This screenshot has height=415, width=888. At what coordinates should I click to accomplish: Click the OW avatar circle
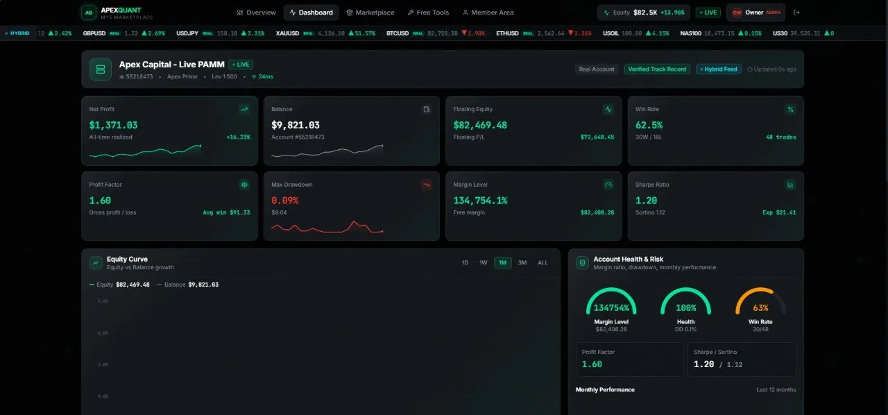[x=737, y=12]
